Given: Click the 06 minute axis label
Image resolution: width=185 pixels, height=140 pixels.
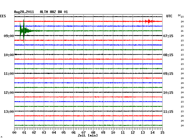Looking at the screenshot, I should pyautogui.click(x=73, y=132).
